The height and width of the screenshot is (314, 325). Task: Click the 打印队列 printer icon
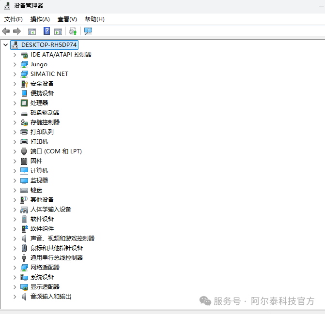coord(24,132)
